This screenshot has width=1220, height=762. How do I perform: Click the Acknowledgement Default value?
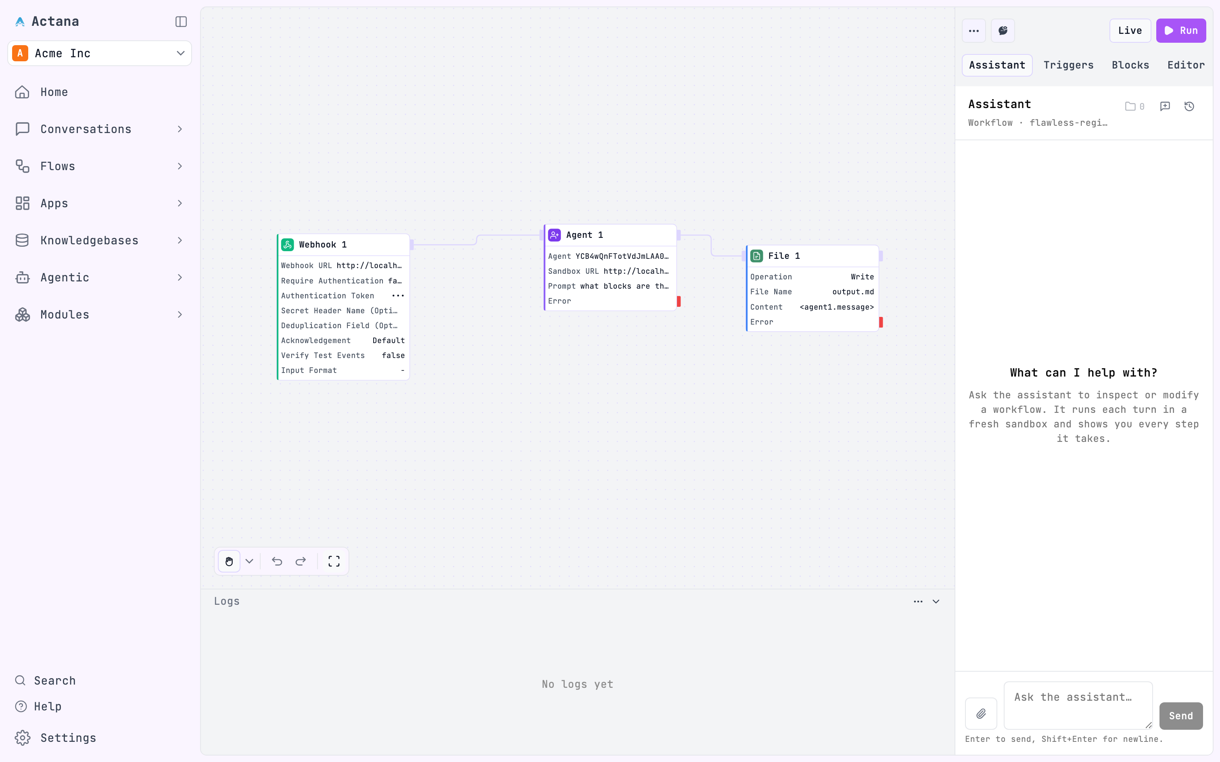point(388,341)
